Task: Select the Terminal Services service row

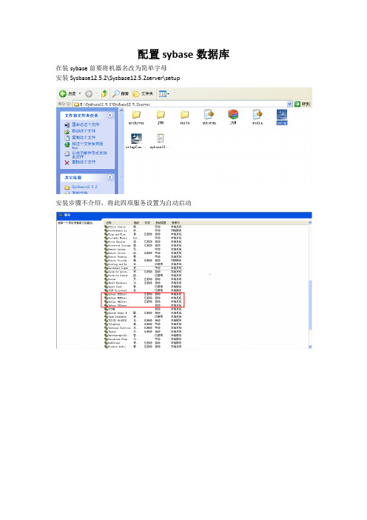Action: [x=143, y=327]
